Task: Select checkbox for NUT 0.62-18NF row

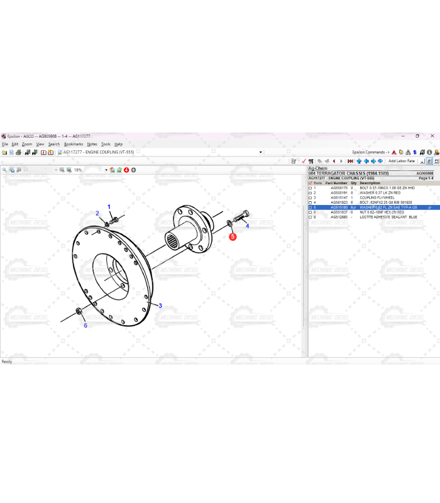Action: (x=311, y=212)
